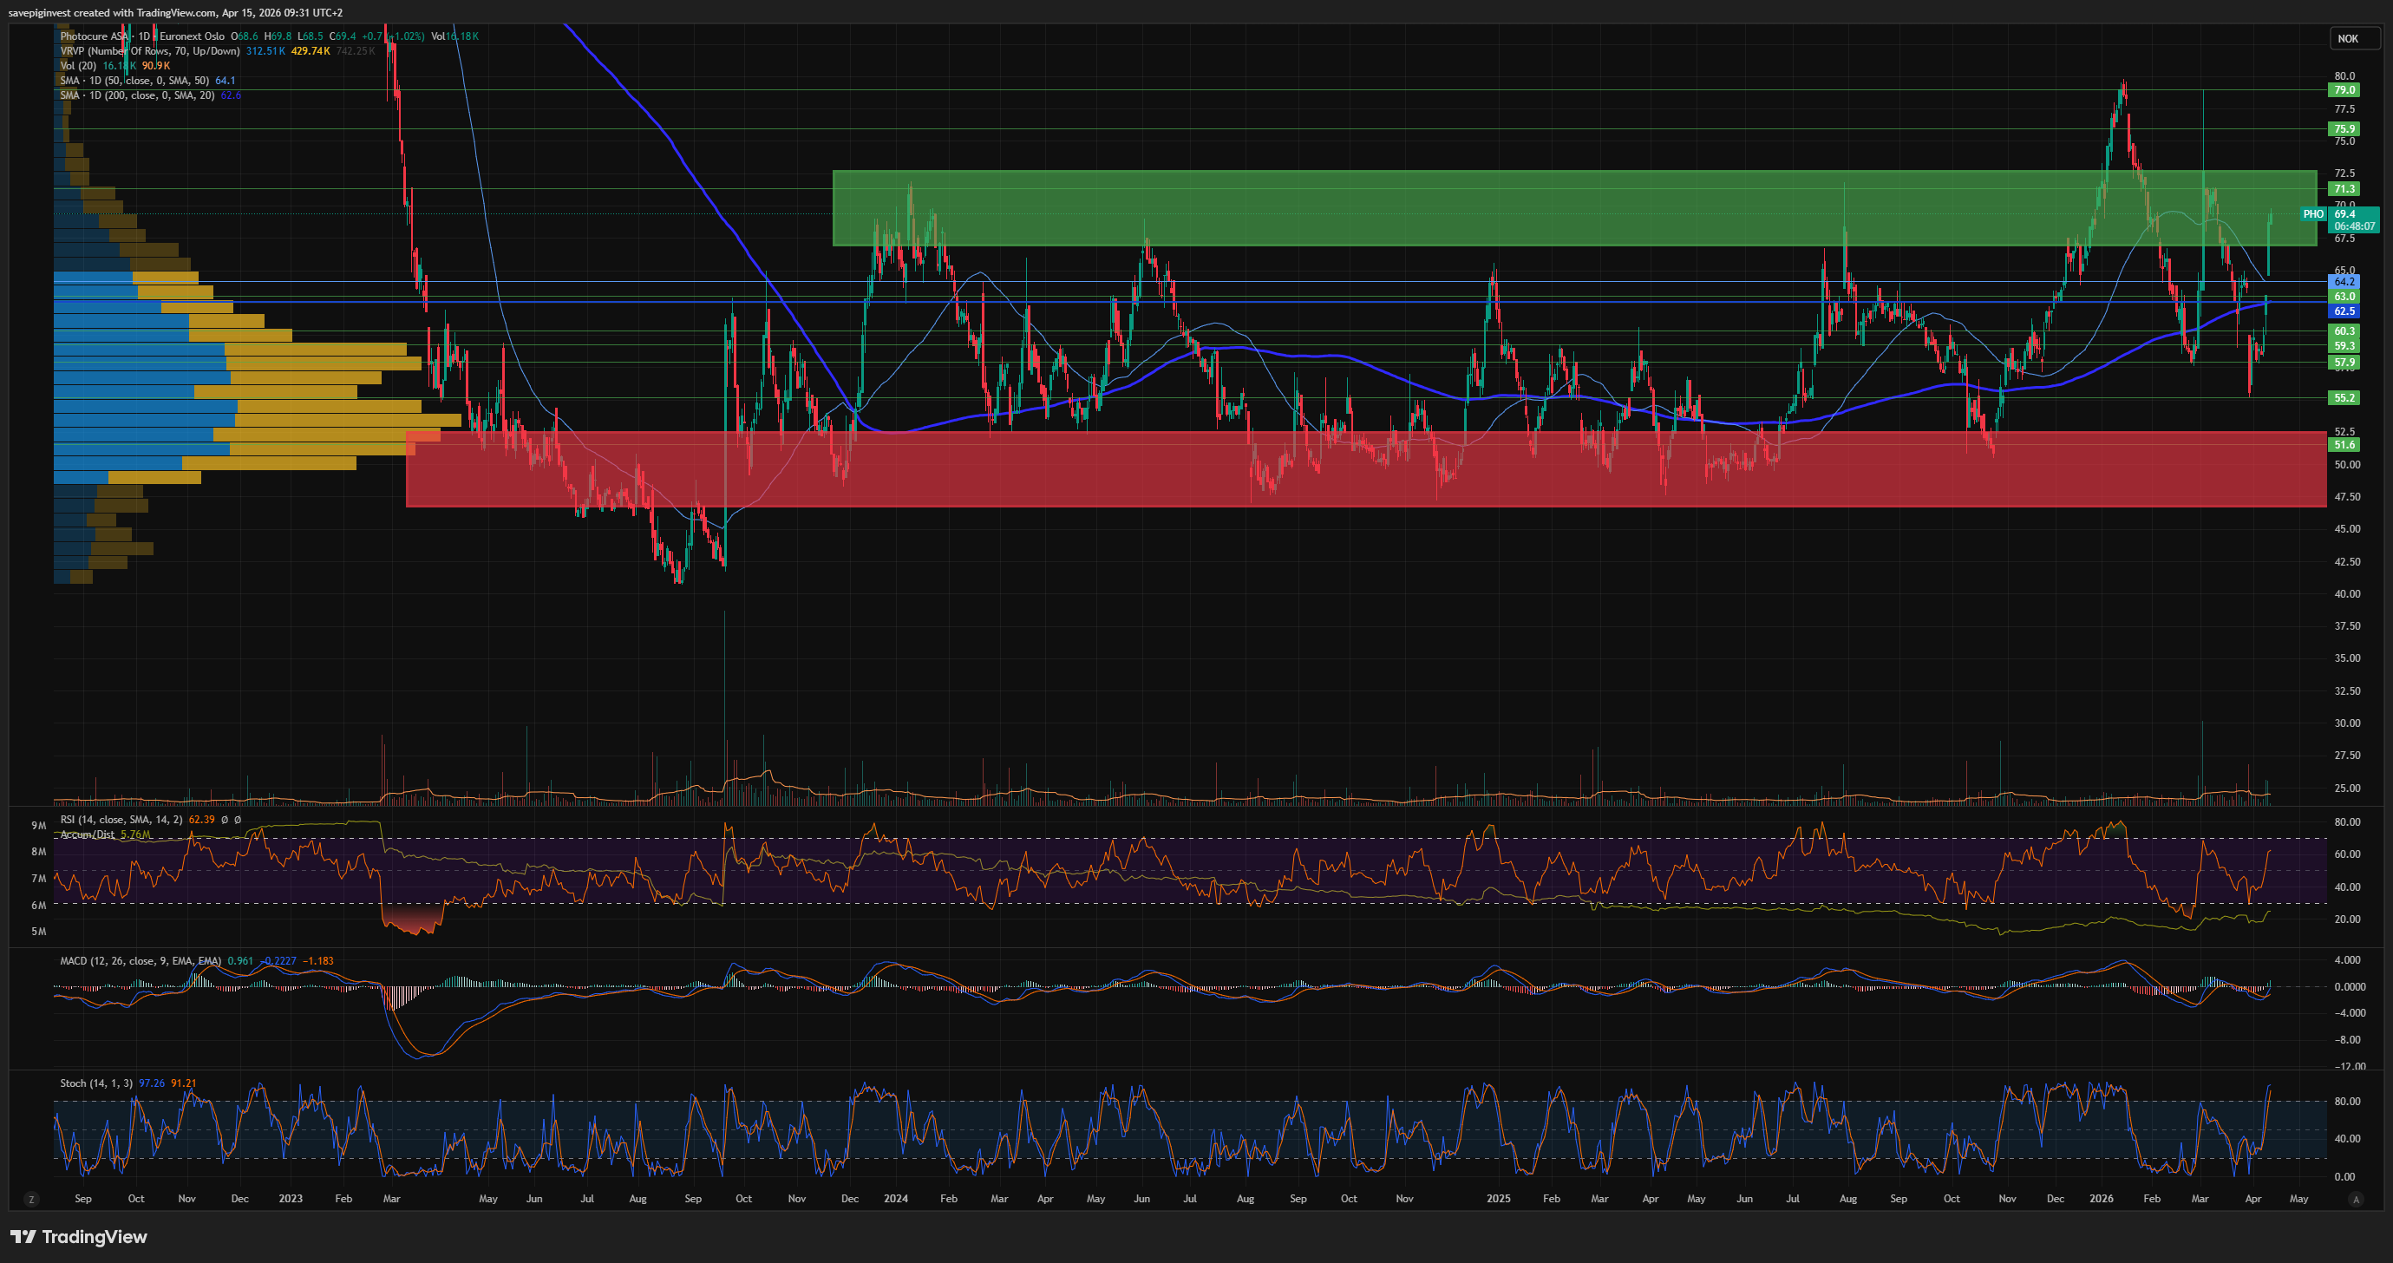The width and height of the screenshot is (2393, 1263).
Task: Select the Vol (20) indicator legend
Action: [78, 66]
